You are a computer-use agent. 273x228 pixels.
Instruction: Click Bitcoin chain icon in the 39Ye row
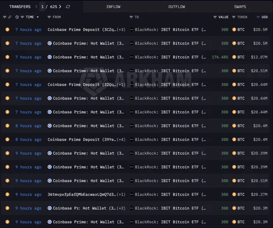coord(7,139)
